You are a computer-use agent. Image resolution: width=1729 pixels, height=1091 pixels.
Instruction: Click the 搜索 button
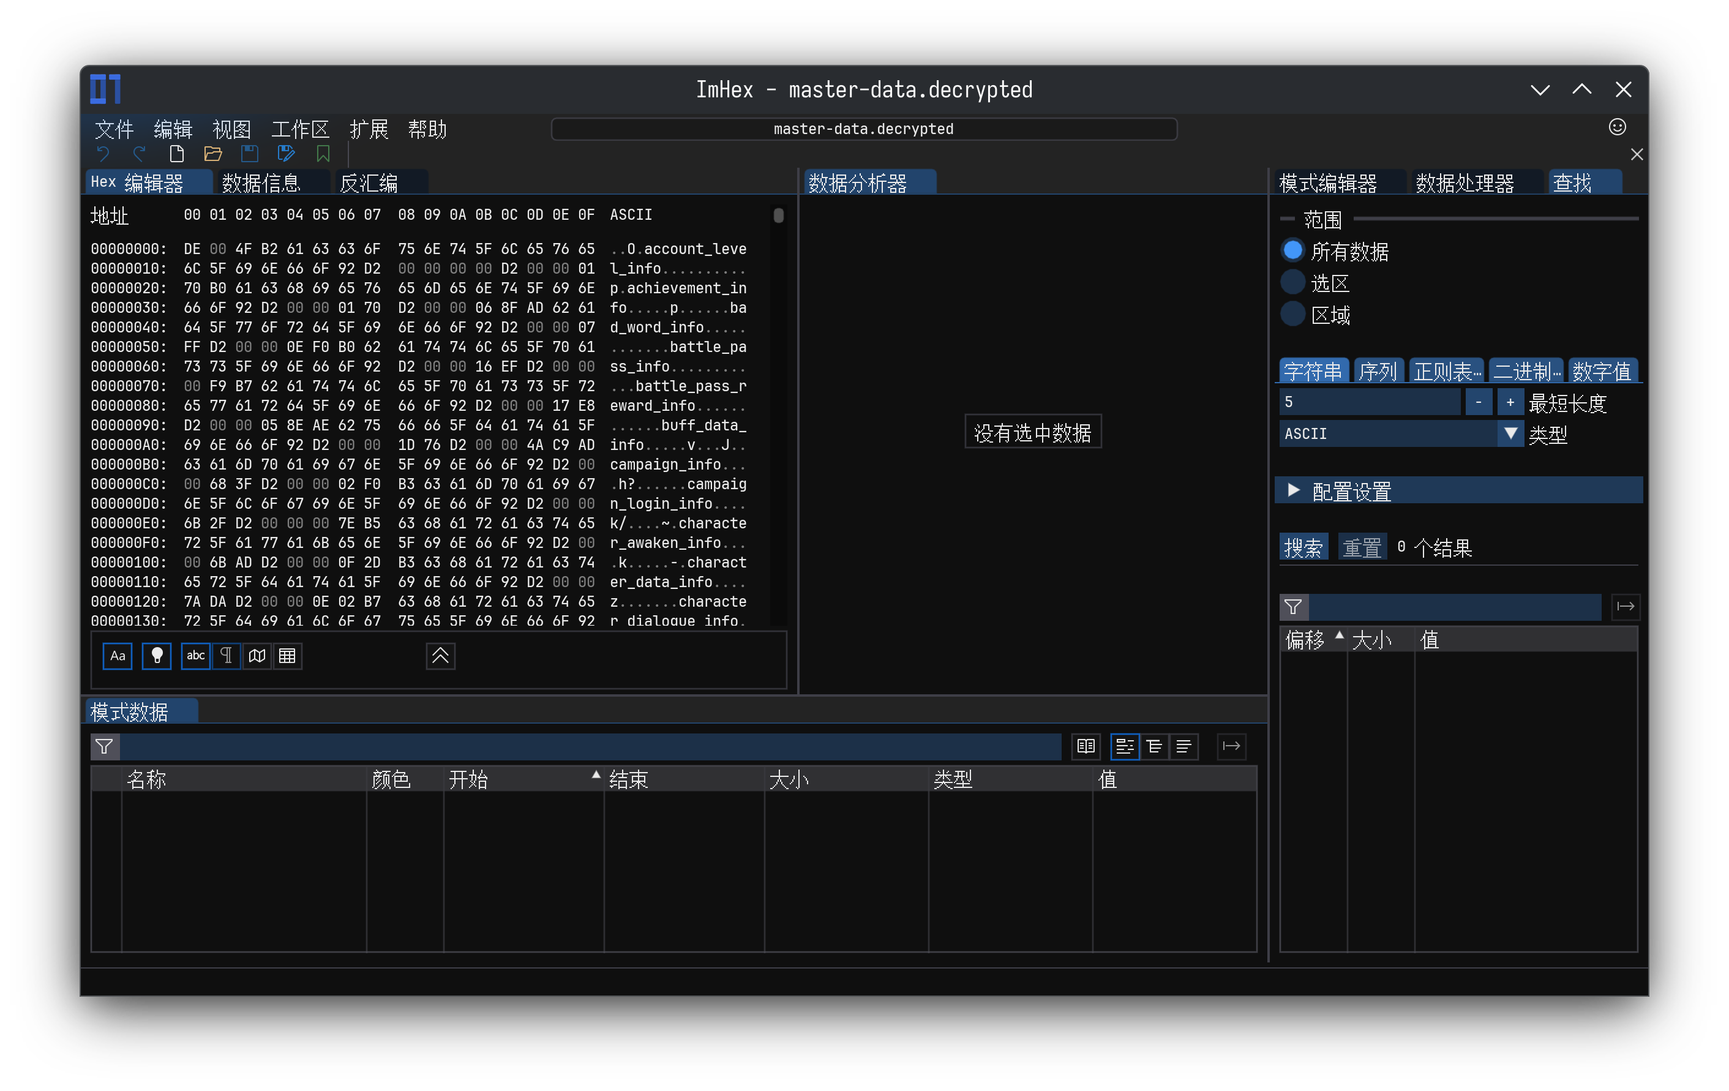click(1304, 547)
